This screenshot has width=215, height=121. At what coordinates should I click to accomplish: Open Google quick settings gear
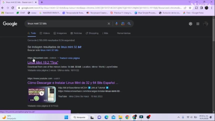[190, 24]
